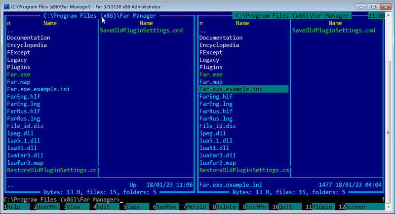Select RestoreOldPluginSettings.cmd in left panel
Image resolution: width=395 pixels, height=214 pixels.
point(52,170)
